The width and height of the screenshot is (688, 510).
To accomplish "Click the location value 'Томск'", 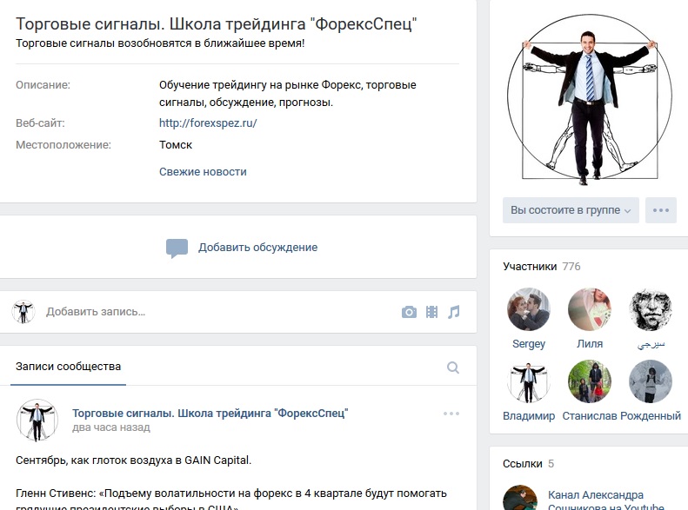I will point(176,145).
